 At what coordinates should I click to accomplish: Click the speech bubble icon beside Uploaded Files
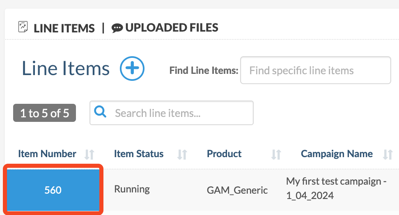coord(117,28)
